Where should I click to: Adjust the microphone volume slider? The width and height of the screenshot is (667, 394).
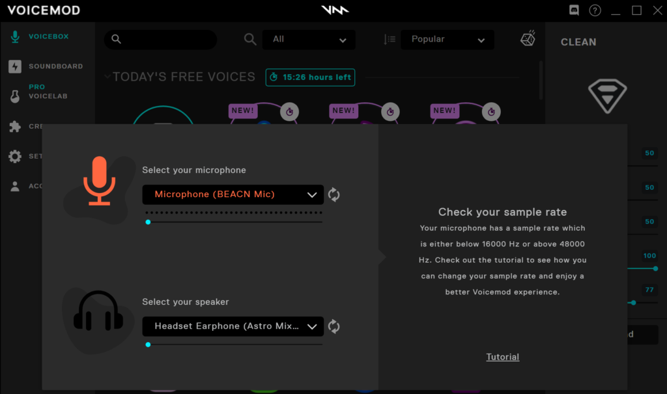(x=149, y=222)
